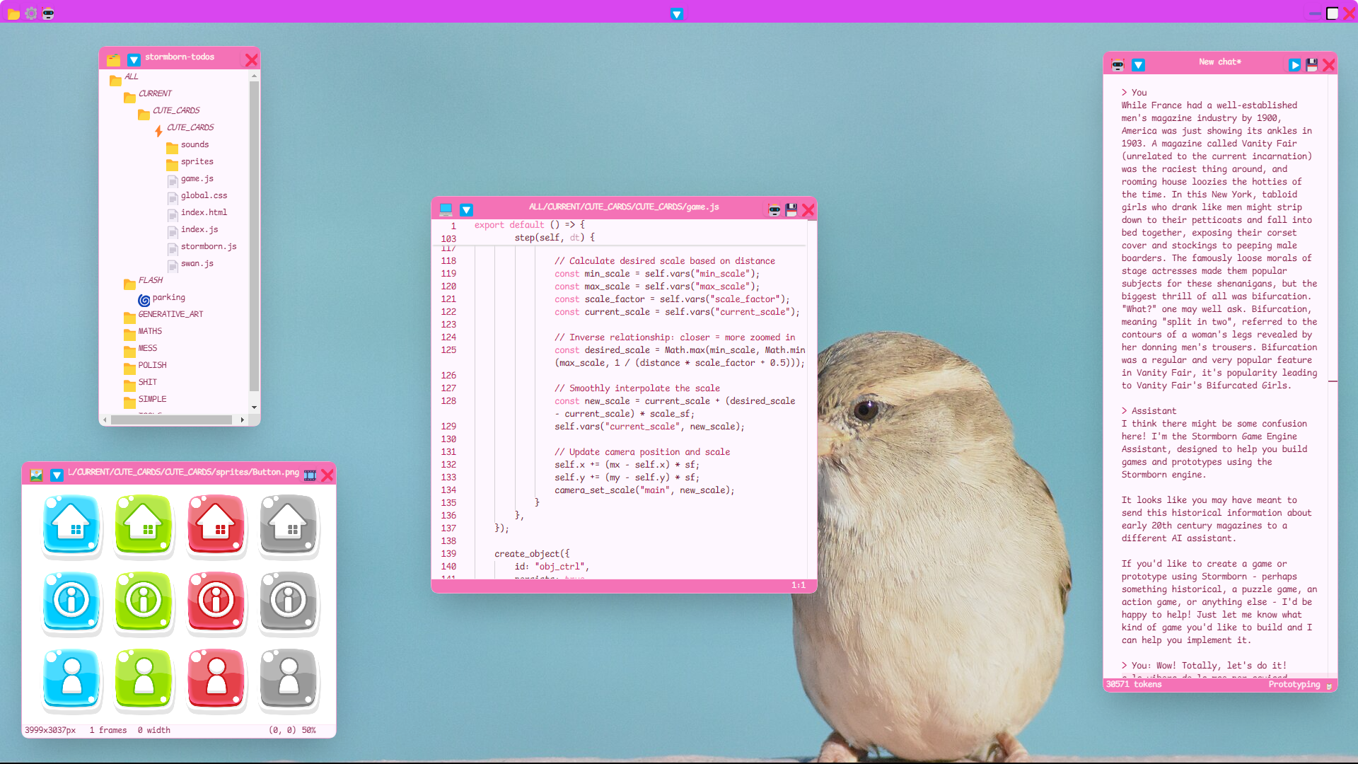Click the '1 frames' field in the sprite viewer

108,730
